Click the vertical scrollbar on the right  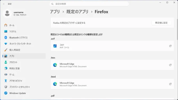pyautogui.click(x=177, y=29)
